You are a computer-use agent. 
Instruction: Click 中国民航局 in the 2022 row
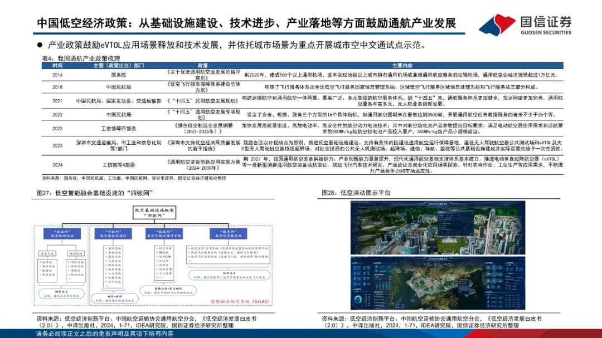click(x=119, y=115)
